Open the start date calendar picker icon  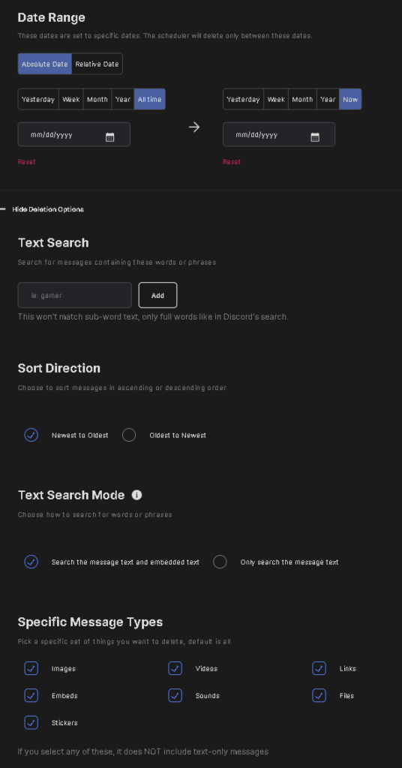pyautogui.click(x=109, y=137)
